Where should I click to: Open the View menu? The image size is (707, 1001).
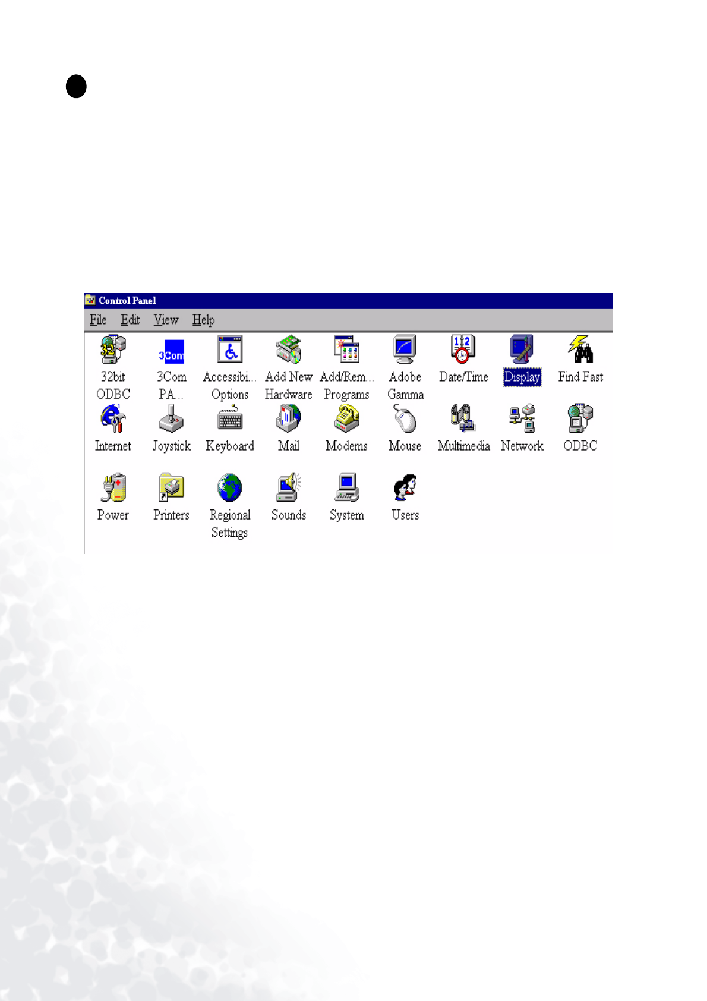click(x=166, y=320)
